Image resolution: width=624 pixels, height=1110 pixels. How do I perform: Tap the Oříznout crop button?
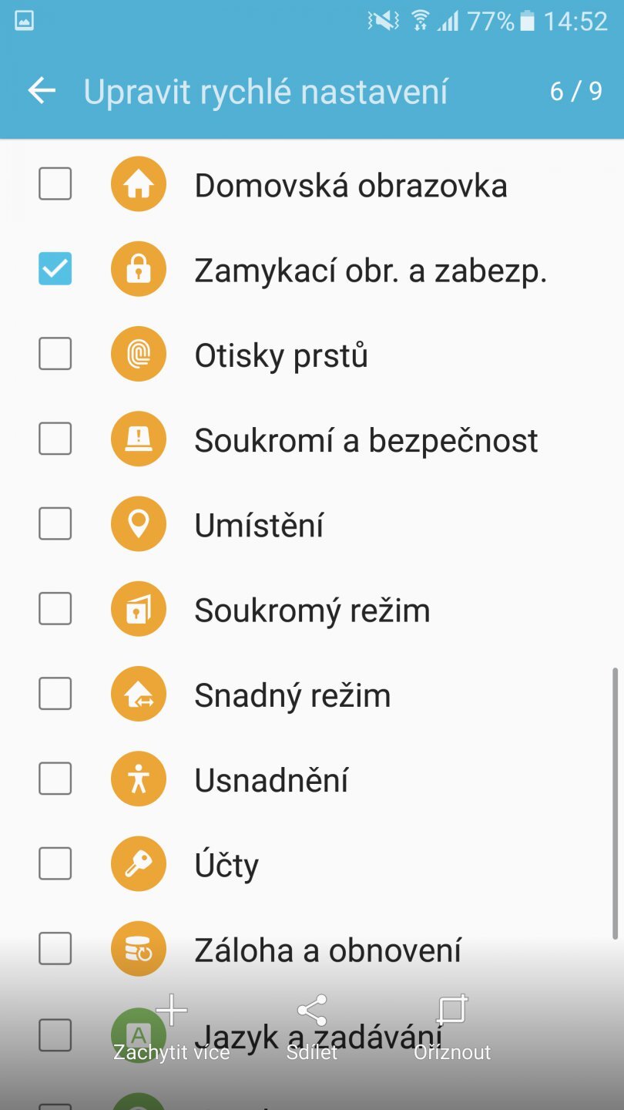(x=452, y=1027)
